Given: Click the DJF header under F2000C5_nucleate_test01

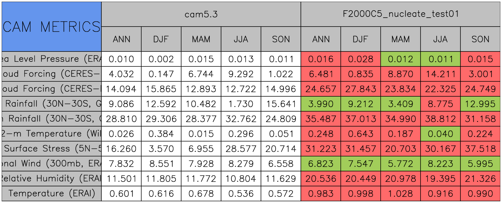Looking at the screenshot, I should [x=360, y=39].
